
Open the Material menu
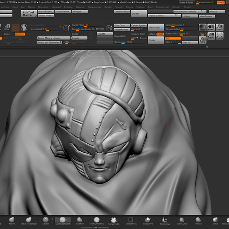56,7
